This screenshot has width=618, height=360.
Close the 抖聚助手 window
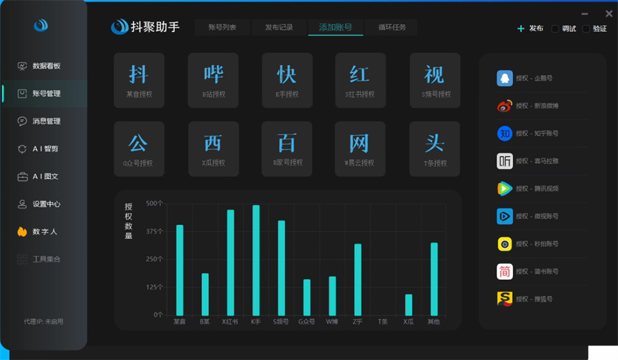coord(609,14)
